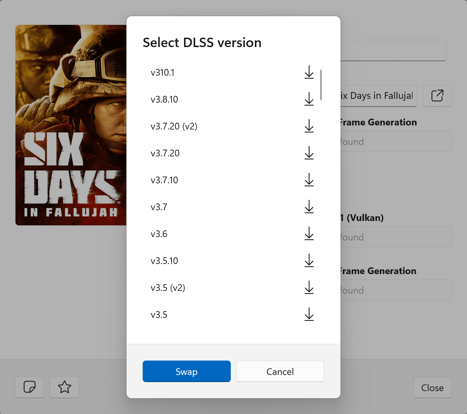Click download icon for v3.8.10
Image resolution: width=467 pixels, height=414 pixels.
pyautogui.click(x=309, y=99)
